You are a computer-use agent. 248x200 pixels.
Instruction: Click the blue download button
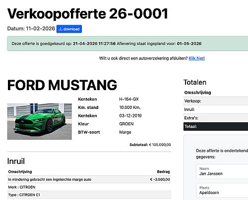(69, 29)
